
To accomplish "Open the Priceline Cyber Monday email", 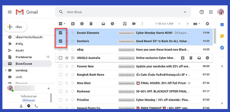I will click(x=134, y=100).
